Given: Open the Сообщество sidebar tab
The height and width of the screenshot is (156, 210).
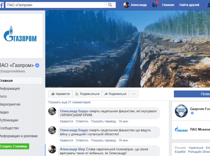Looking at the screenshot, I should tap(9, 128).
